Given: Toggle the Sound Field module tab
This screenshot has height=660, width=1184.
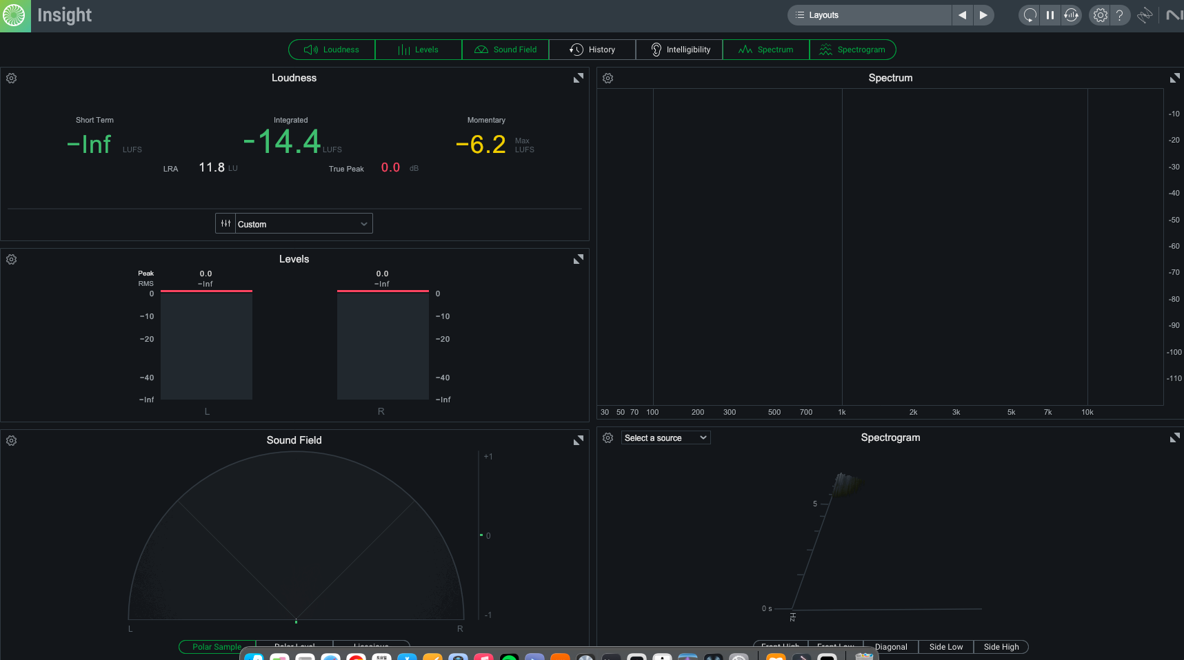Looking at the screenshot, I should pos(505,50).
